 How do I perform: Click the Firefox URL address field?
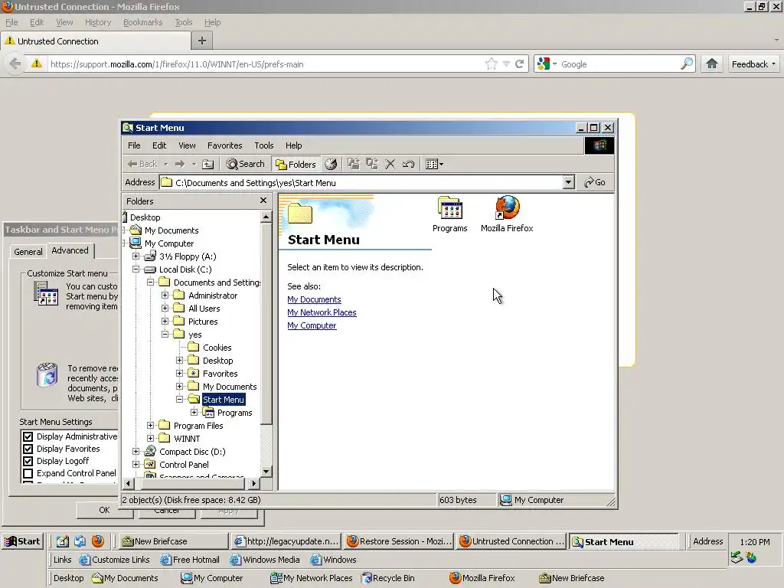[x=265, y=64]
